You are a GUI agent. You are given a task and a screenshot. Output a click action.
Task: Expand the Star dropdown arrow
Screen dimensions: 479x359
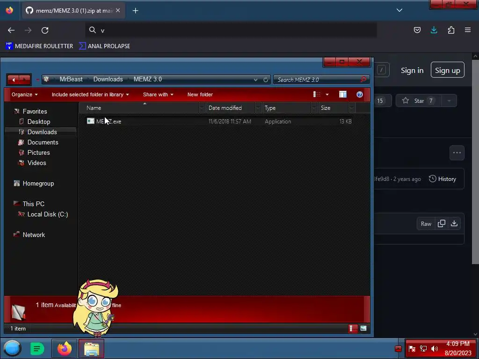(x=449, y=101)
